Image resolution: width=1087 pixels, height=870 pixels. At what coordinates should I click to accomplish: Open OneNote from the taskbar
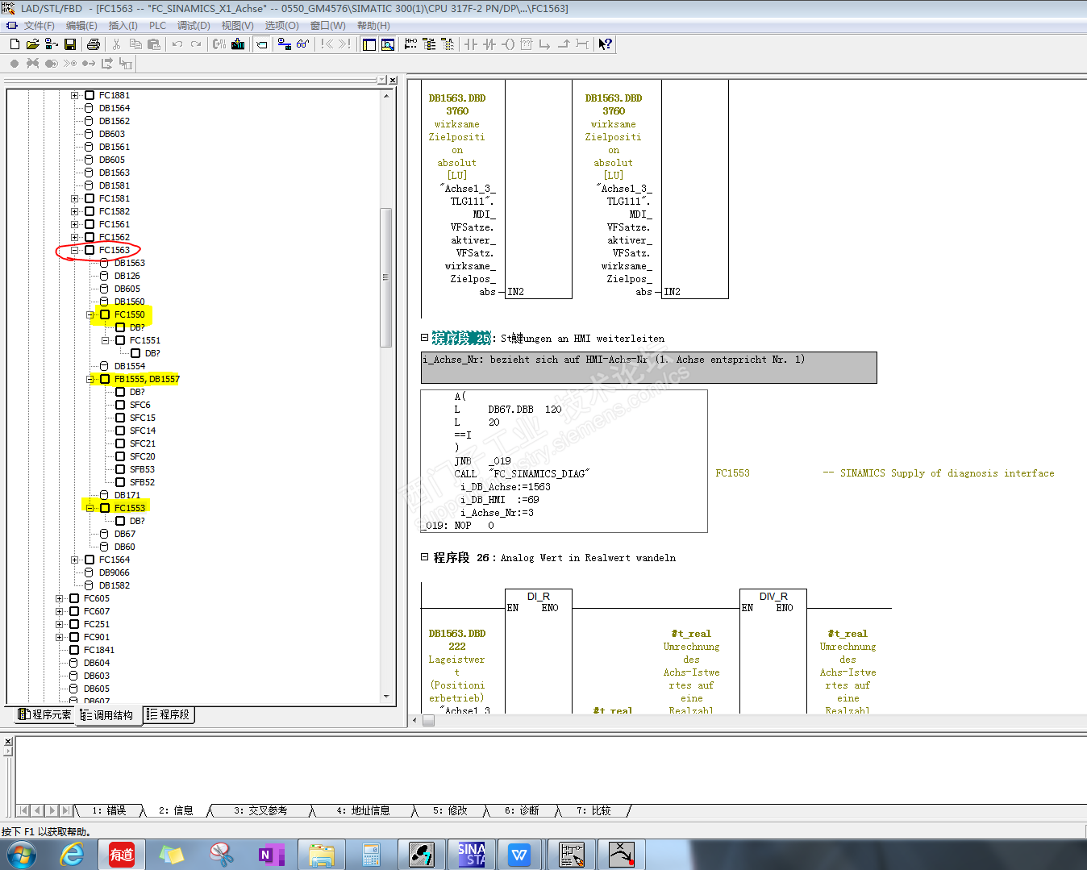272,854
